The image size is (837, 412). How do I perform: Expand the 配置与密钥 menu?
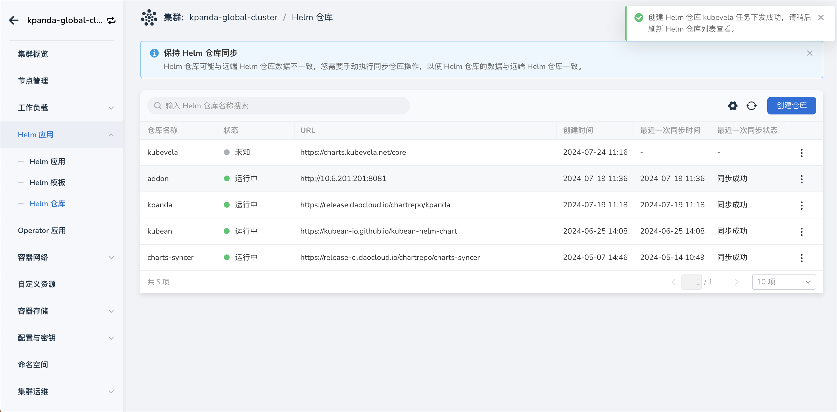pos(62,338)
